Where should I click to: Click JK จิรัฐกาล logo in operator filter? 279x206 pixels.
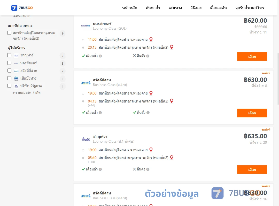click(x=16, y=86)
